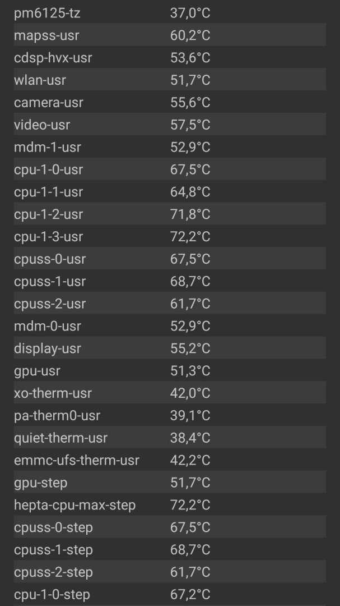Viewport: 340px width, 606px height.
Task: Tap the emmc-ufs-therm-usr entry
Action: click(x=170, y=460)
